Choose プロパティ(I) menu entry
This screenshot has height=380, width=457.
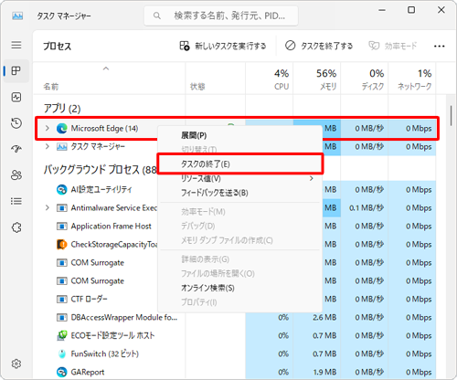239,302
